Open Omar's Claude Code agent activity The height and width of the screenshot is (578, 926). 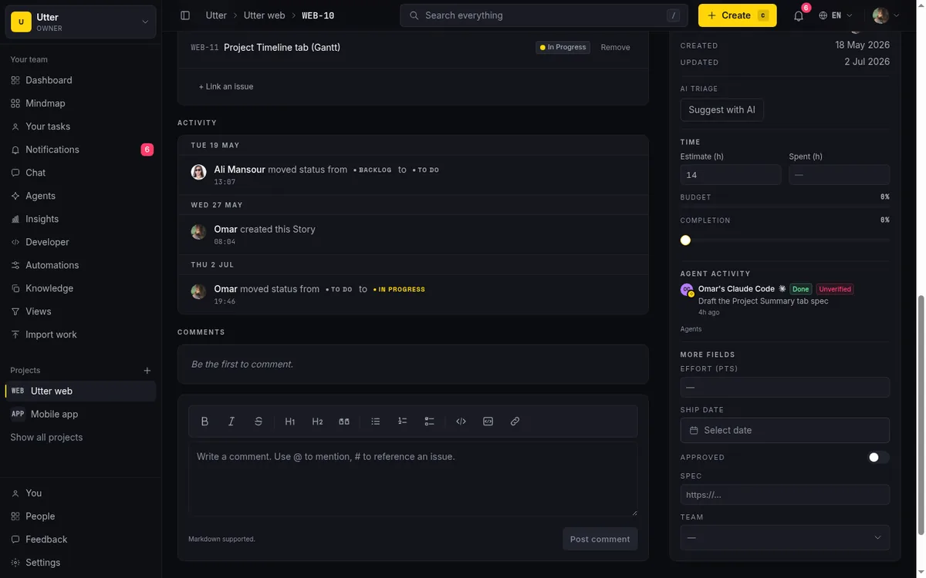736,289
